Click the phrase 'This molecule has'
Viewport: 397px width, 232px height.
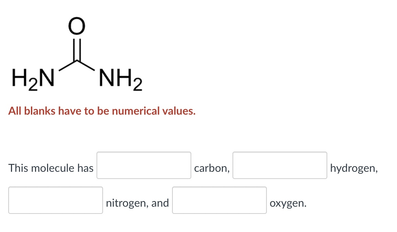click(50, 168)
